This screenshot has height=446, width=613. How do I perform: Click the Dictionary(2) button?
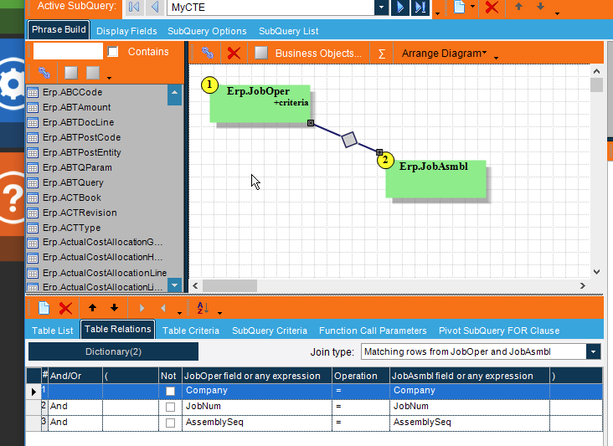tap(113, 351)
